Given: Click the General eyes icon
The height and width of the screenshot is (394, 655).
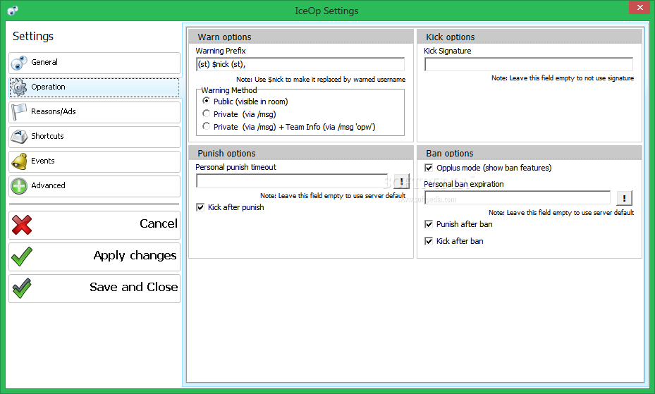Looking at the screenshot, I should [x=19, y=63].
